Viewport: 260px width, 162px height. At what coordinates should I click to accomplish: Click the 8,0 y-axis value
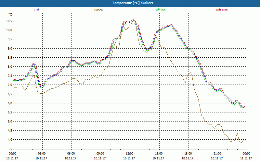[10, 67]
